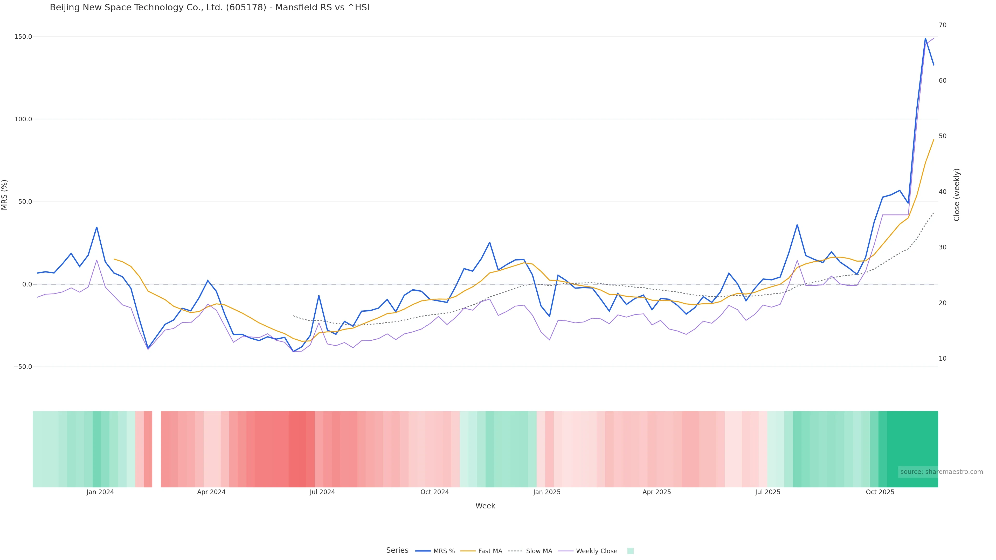Click the MRS peak near 150 percent
Viewport: 996px width, 560px height.
925,39
